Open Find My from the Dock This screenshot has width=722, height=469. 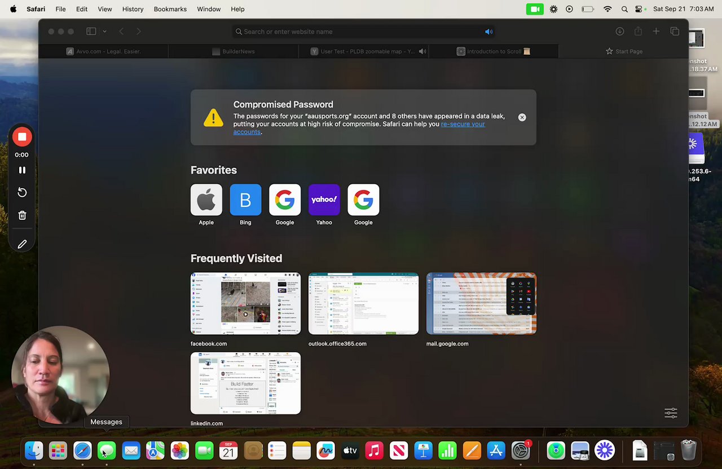click(556, 450)
